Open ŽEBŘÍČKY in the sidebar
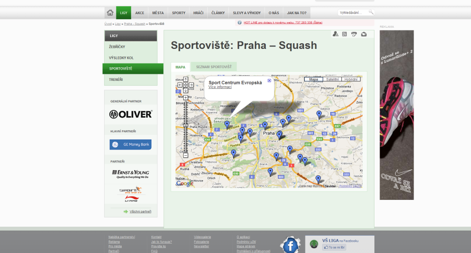471x253 pixels. tap(130, 47)
